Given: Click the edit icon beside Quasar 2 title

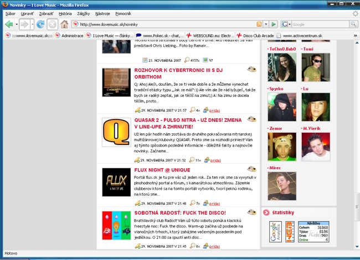Looking at the screenshot, I should coord(251,119).
